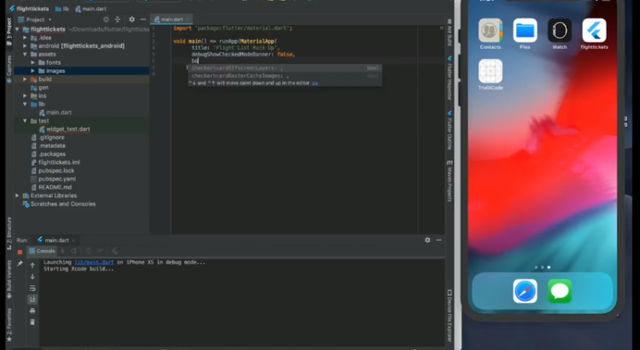Open the flighttickets app on the simulator

(x=594, y=32)
